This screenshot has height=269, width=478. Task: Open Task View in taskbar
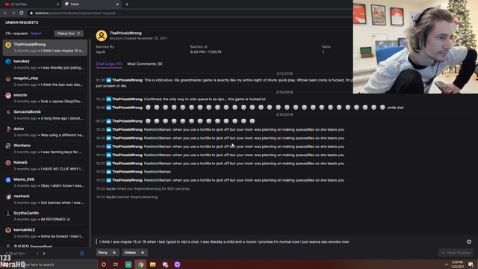pos(116,265)
